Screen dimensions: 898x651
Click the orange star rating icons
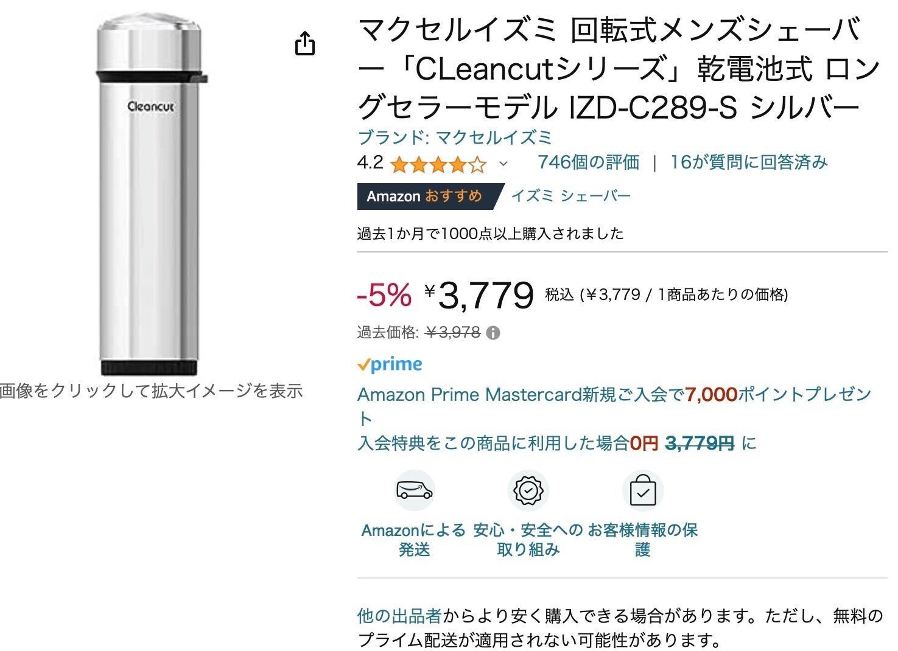(438, 164)
